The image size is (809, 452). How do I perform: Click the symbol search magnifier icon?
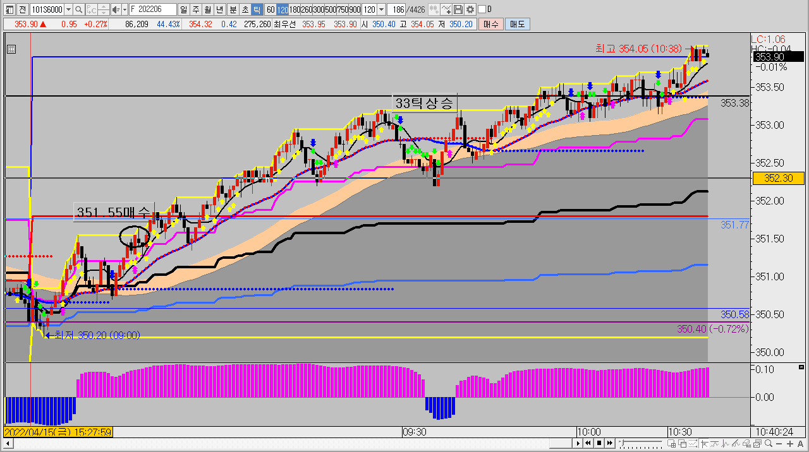click(79, 9)
